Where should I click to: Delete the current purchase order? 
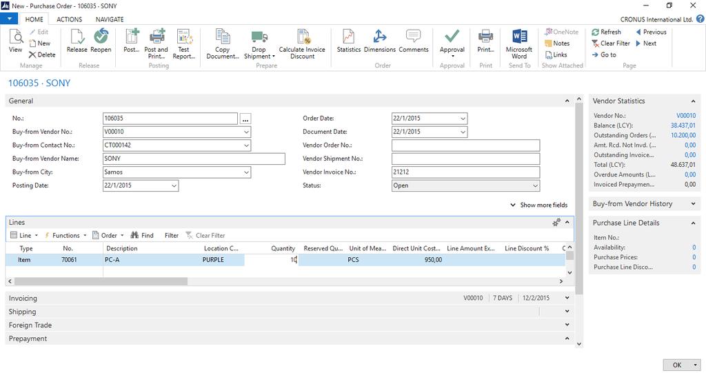[42, 54]
